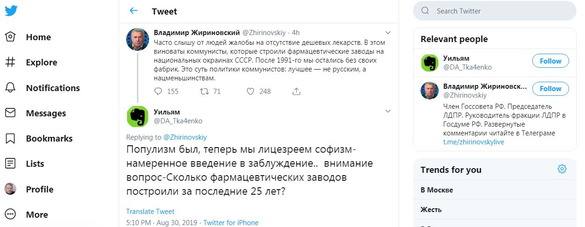The image size is (585, 227).
Task: Open Notifications bell icon
Action: click(10, 88)
